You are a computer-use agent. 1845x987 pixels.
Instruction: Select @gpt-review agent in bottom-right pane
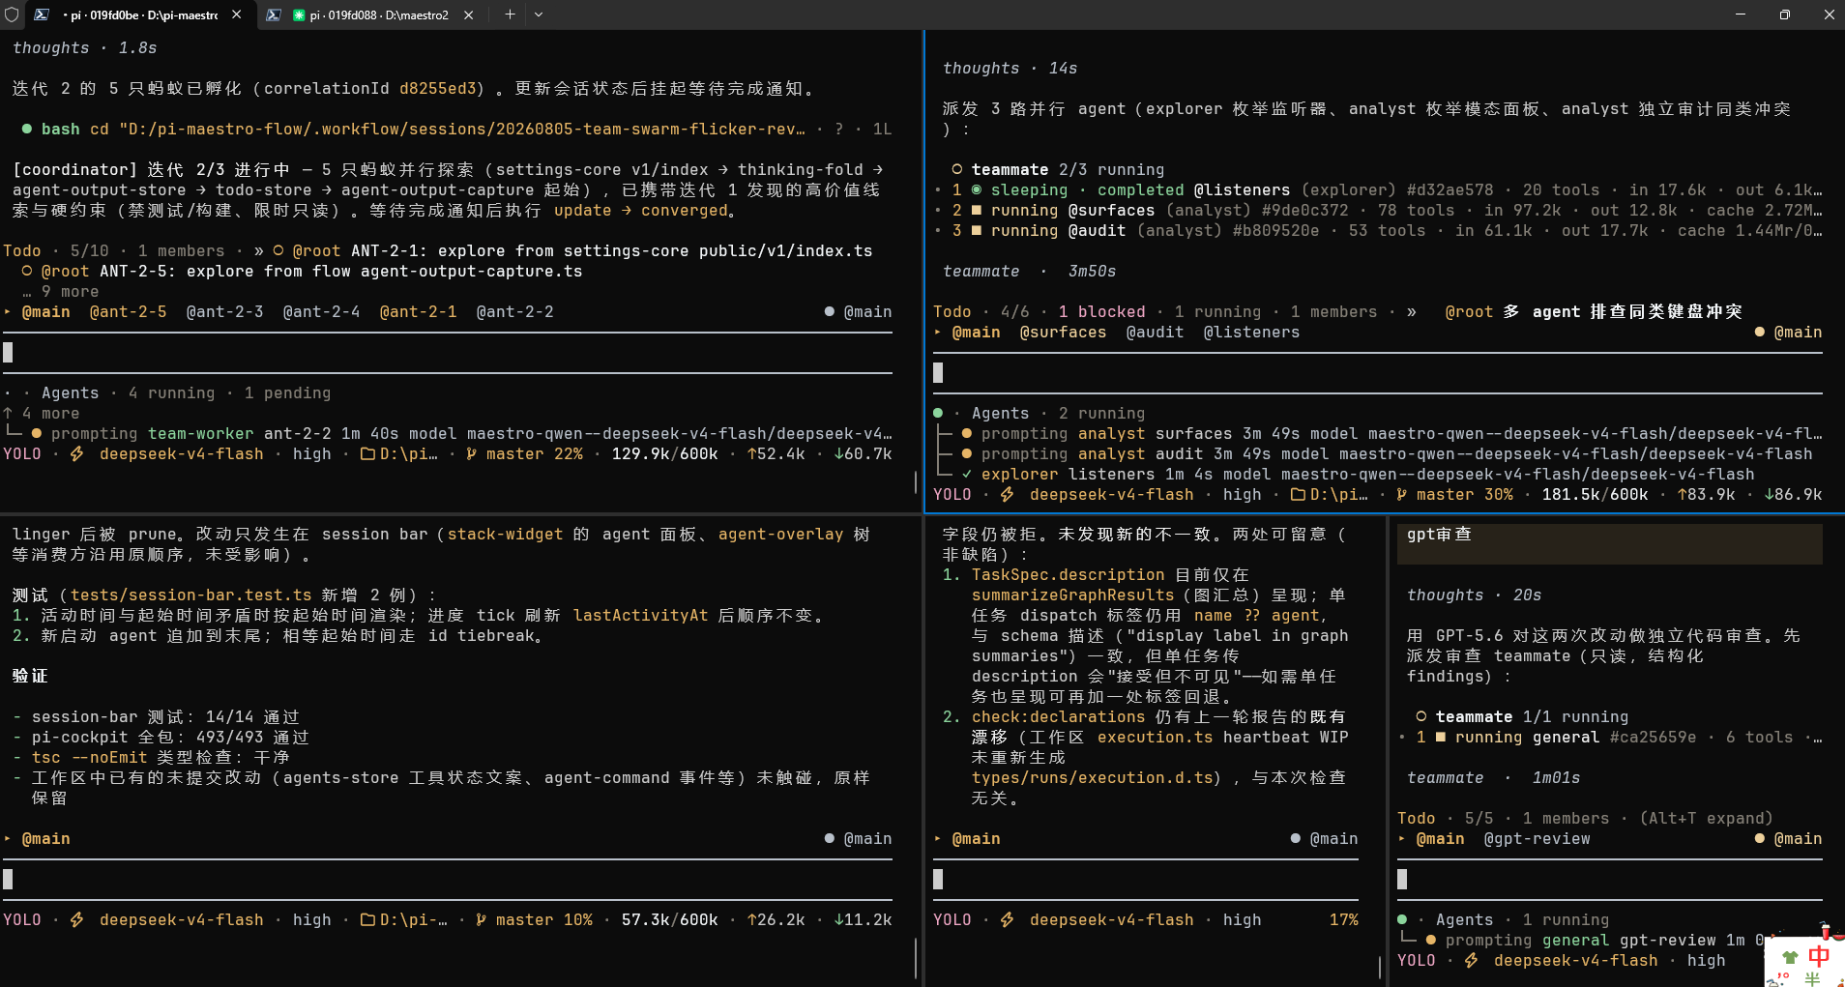tap(1537, 839)
